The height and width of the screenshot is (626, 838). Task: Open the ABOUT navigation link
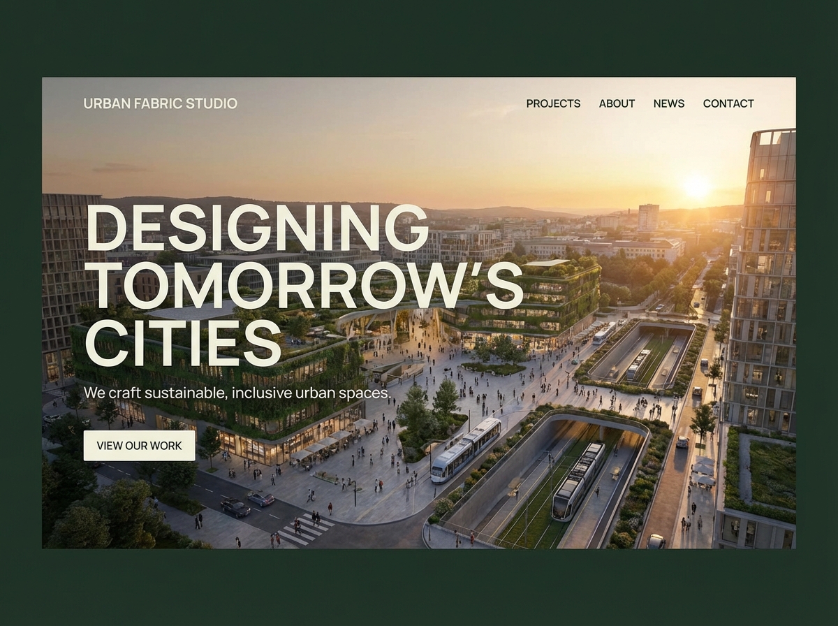[617, 103]
